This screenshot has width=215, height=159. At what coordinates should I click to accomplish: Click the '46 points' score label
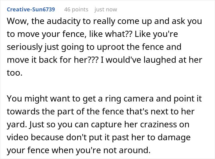pos(76,9)
